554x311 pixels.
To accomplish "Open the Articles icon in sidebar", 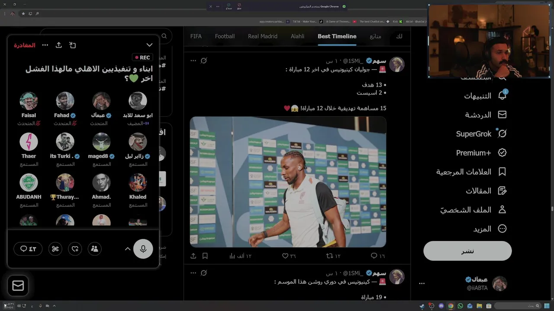I will tap(502, 190).
